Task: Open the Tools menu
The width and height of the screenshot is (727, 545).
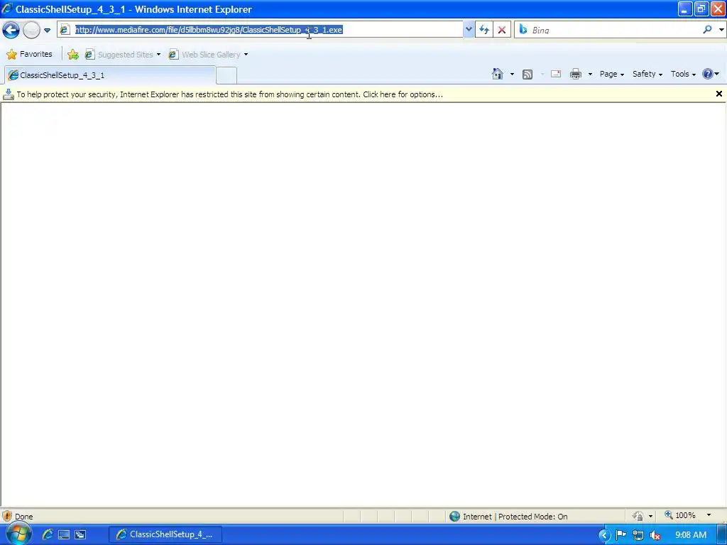Action: click(x=683, y=74)
